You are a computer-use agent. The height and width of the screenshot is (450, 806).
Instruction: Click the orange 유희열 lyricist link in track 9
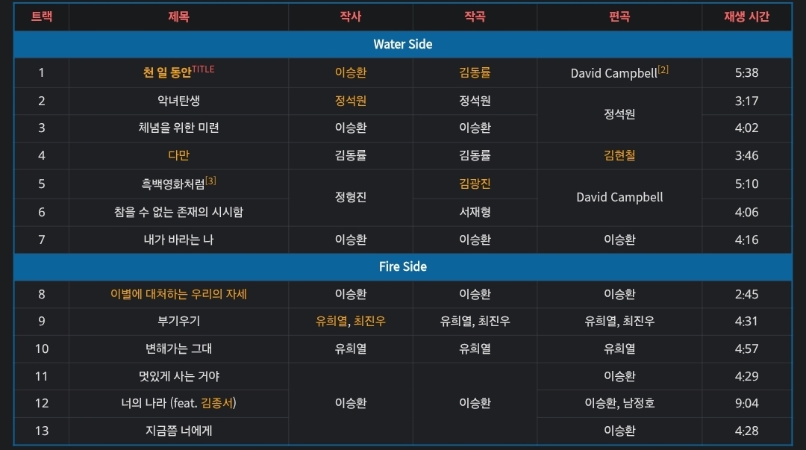331,321
